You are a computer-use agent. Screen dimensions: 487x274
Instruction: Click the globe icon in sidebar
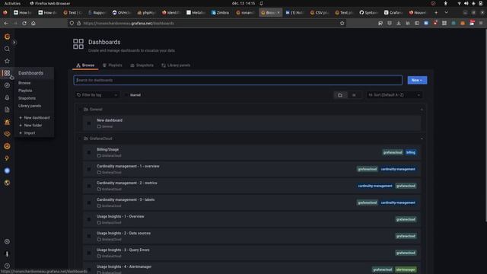click(x=7, y=183)
